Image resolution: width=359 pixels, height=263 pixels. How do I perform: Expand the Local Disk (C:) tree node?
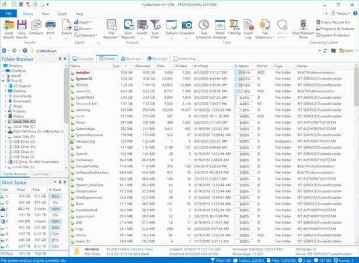(5, 122)
